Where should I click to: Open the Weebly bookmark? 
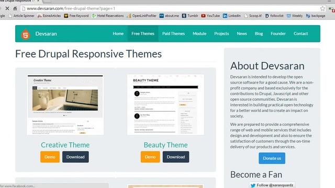[x=295, y=16]
